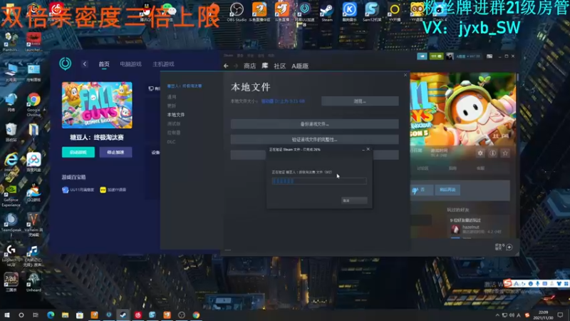Open GeForce Experience desktop shortcut
This screenshot has width=570, height=321.
pos(11,195)
